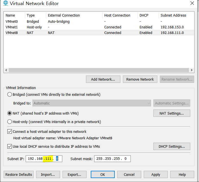Click the DHCP column header
Image resolution: width=199 pixels, height=182 pixels.
(x=148, y=15)
